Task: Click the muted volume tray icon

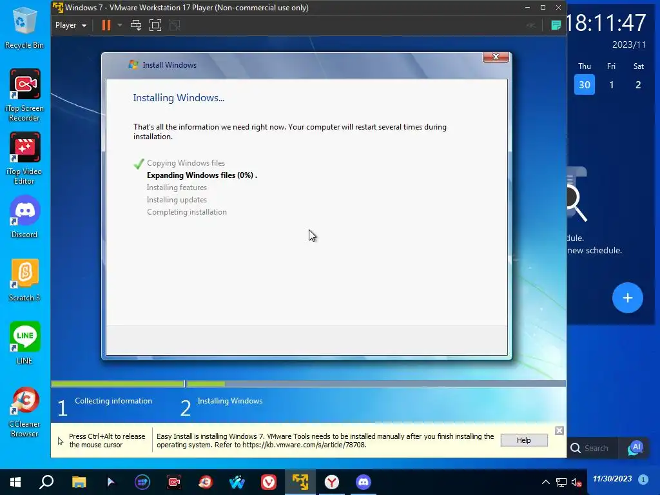Action: click(577, 482)
